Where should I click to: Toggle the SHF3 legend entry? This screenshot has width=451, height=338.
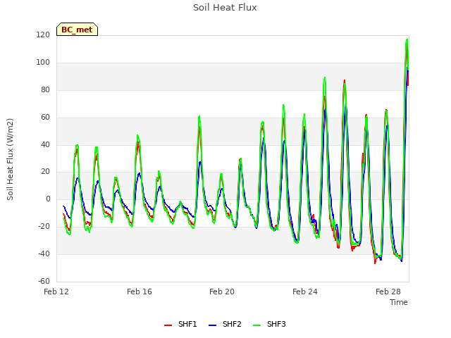point(269,324)
